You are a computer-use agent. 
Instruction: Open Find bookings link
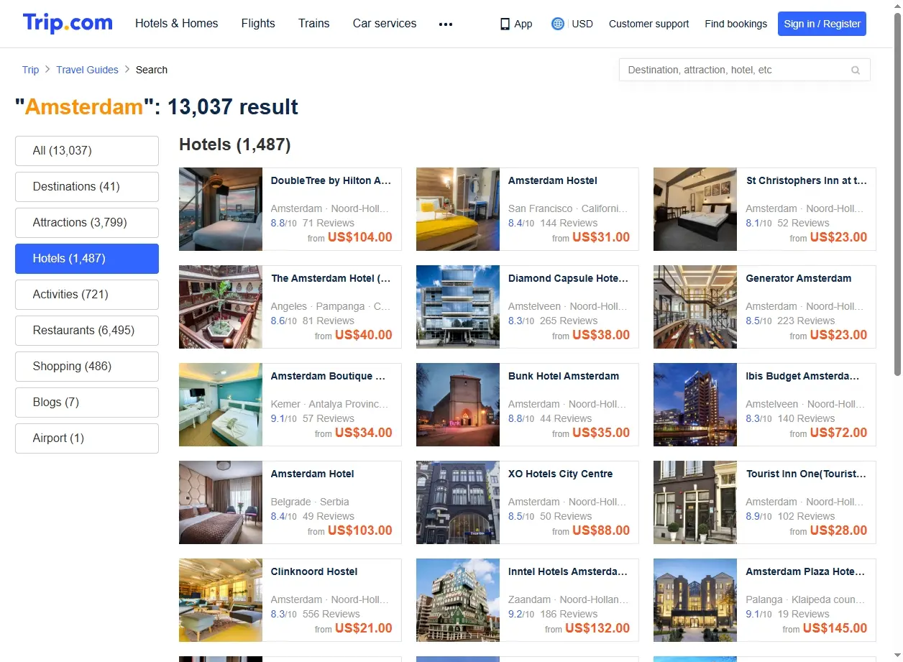coord(736,24)
